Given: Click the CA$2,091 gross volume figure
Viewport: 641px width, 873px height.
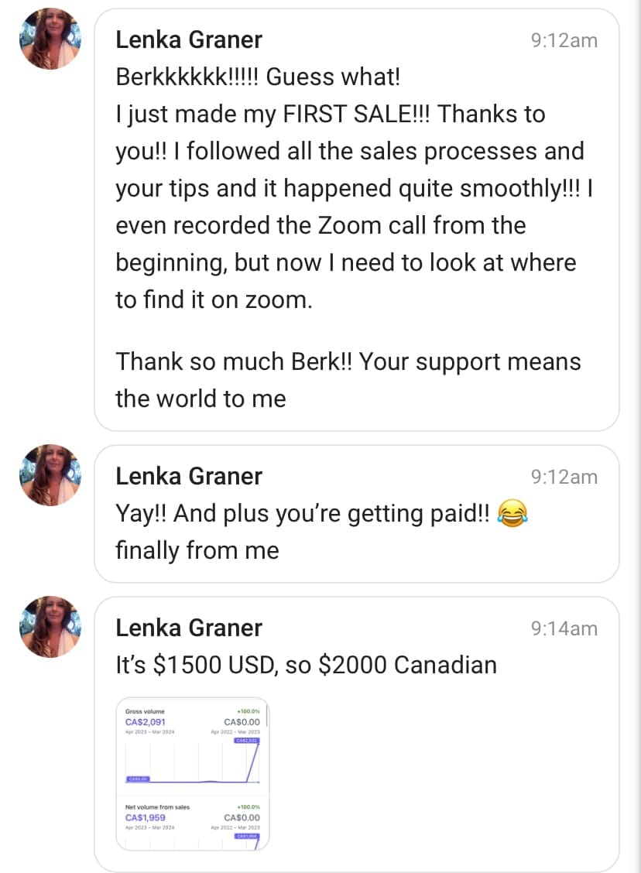Looking at the screenshot, I should 145,722.
